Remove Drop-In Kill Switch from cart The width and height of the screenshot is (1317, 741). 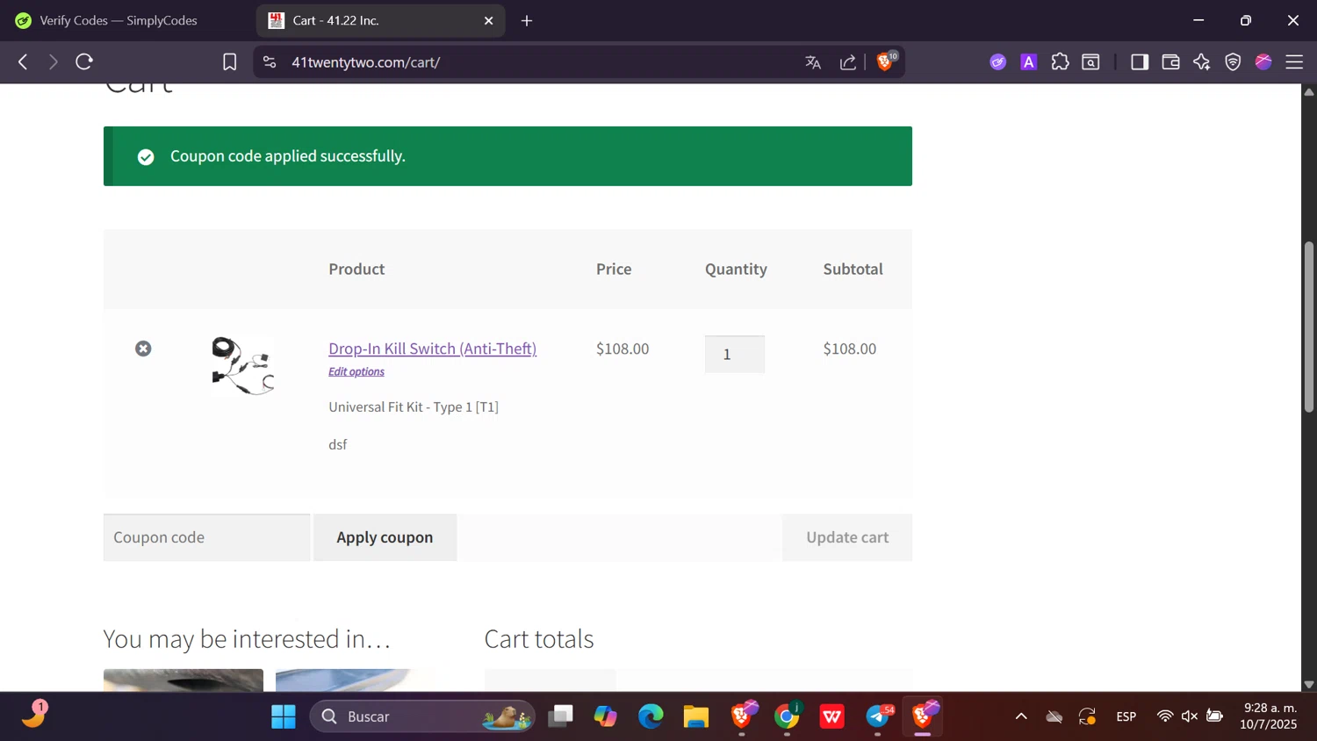click(x=143, y=349)
